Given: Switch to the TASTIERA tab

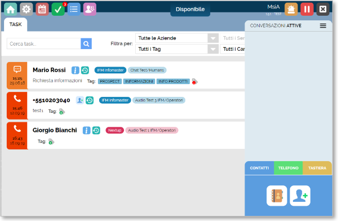Looking at the screenshot, I should click(317, 168).
